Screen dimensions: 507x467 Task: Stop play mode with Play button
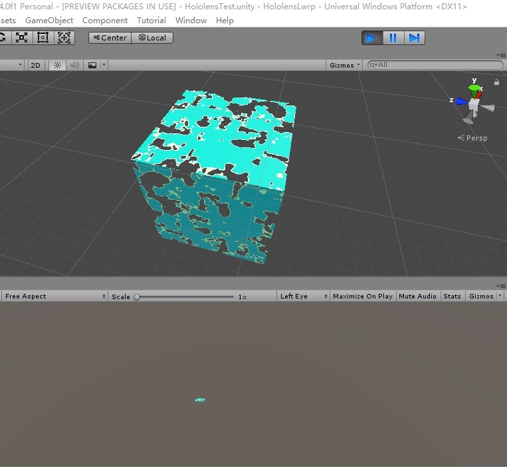(372, 38)
